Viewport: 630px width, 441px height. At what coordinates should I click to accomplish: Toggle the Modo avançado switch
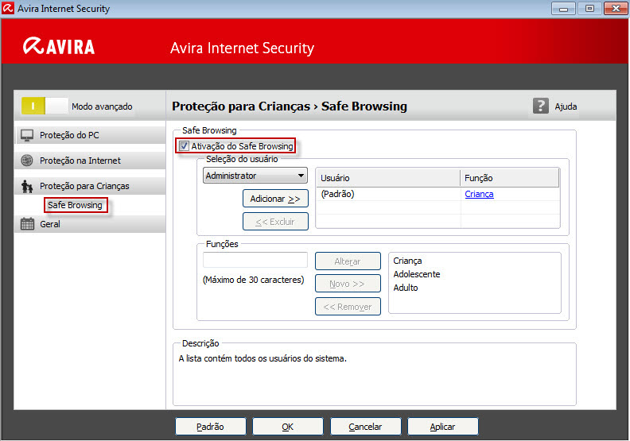click(45, 106)
